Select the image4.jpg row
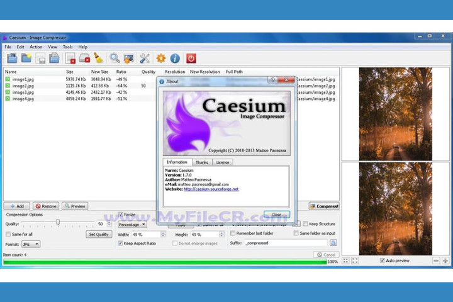Image resolution: width=453 pixels, height=302 pixels. pos(79,99)
